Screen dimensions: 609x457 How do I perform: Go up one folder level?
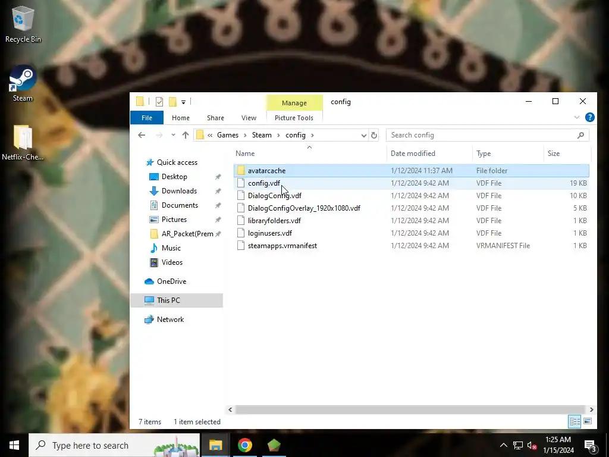(x=186, y=135)
